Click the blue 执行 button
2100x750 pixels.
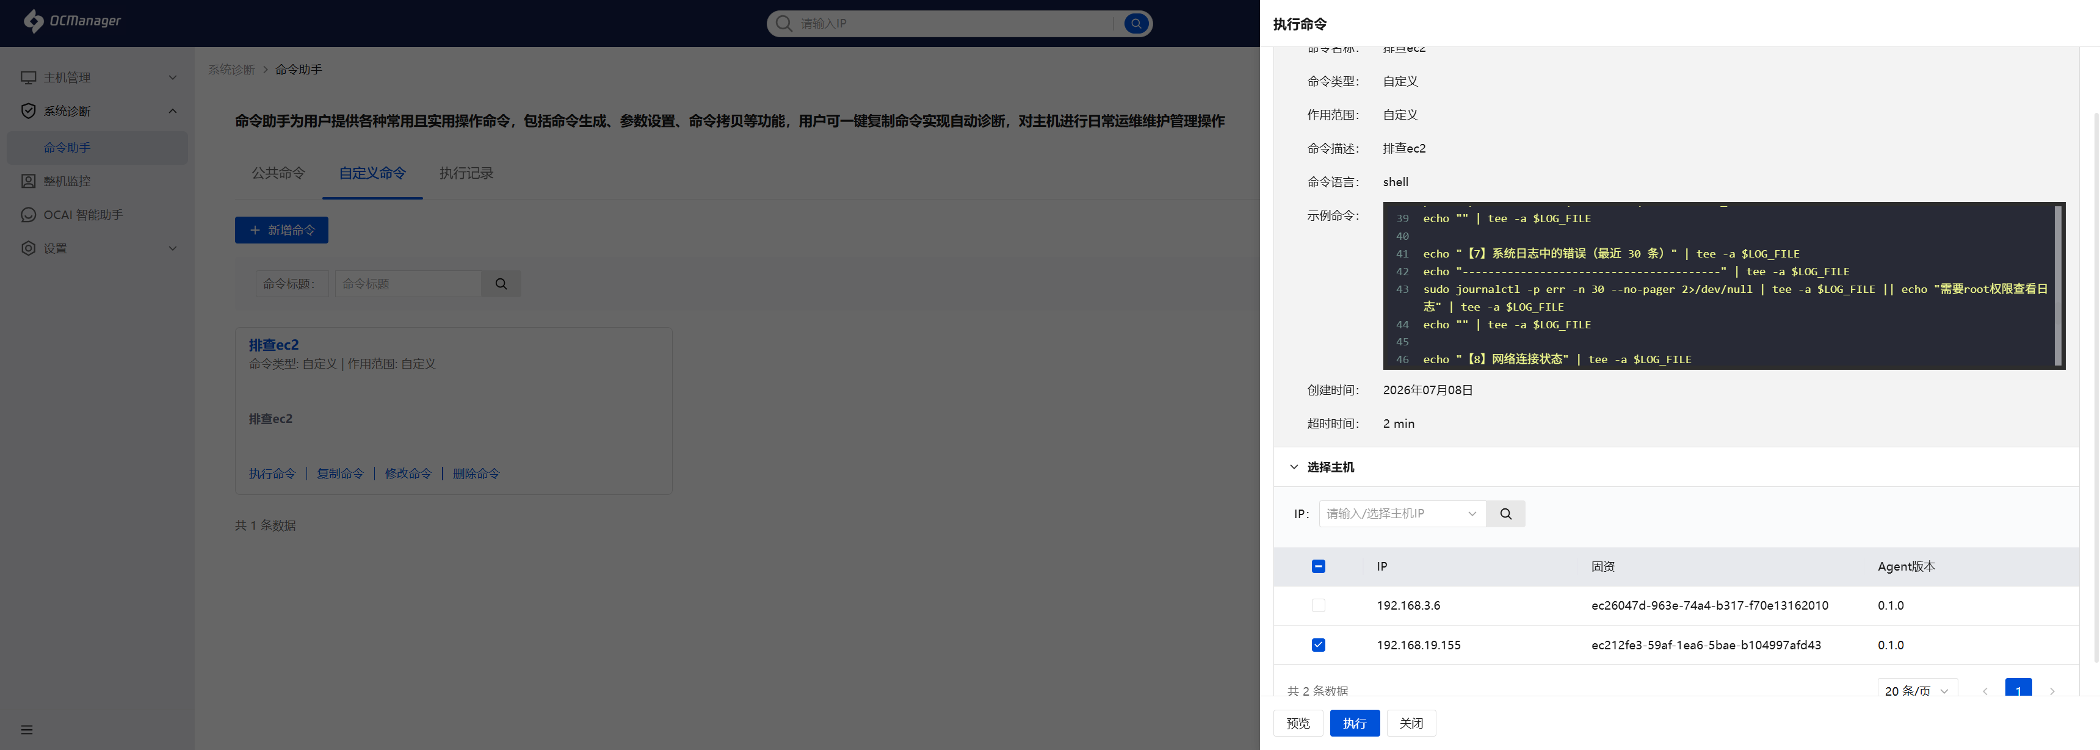click(1354, 723)
